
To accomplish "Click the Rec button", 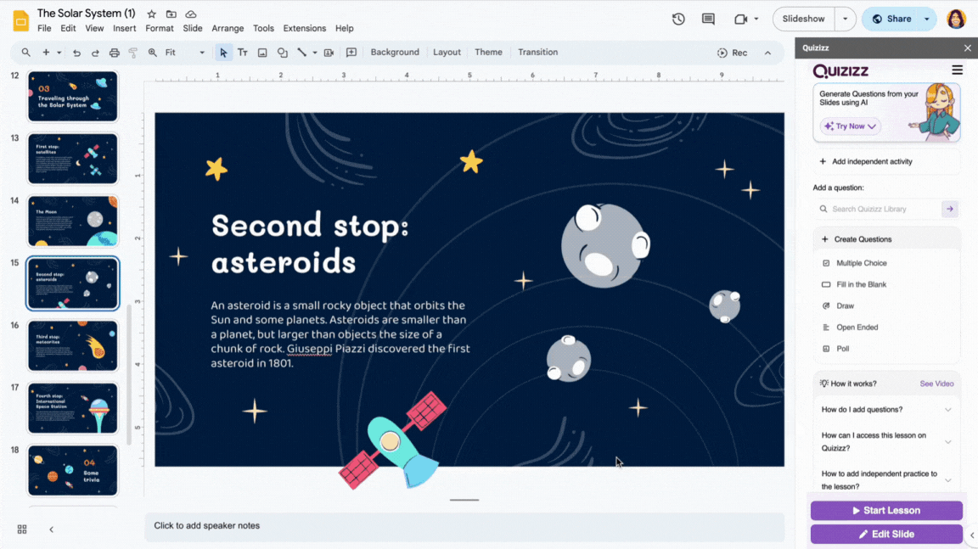I will (x=733, y=53).
